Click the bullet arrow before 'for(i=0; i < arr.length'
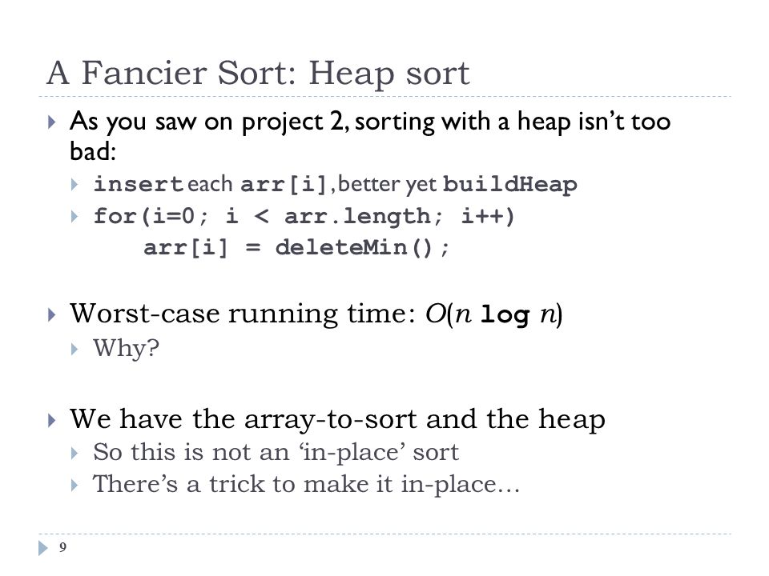769x576 pixels. [74, 217]
